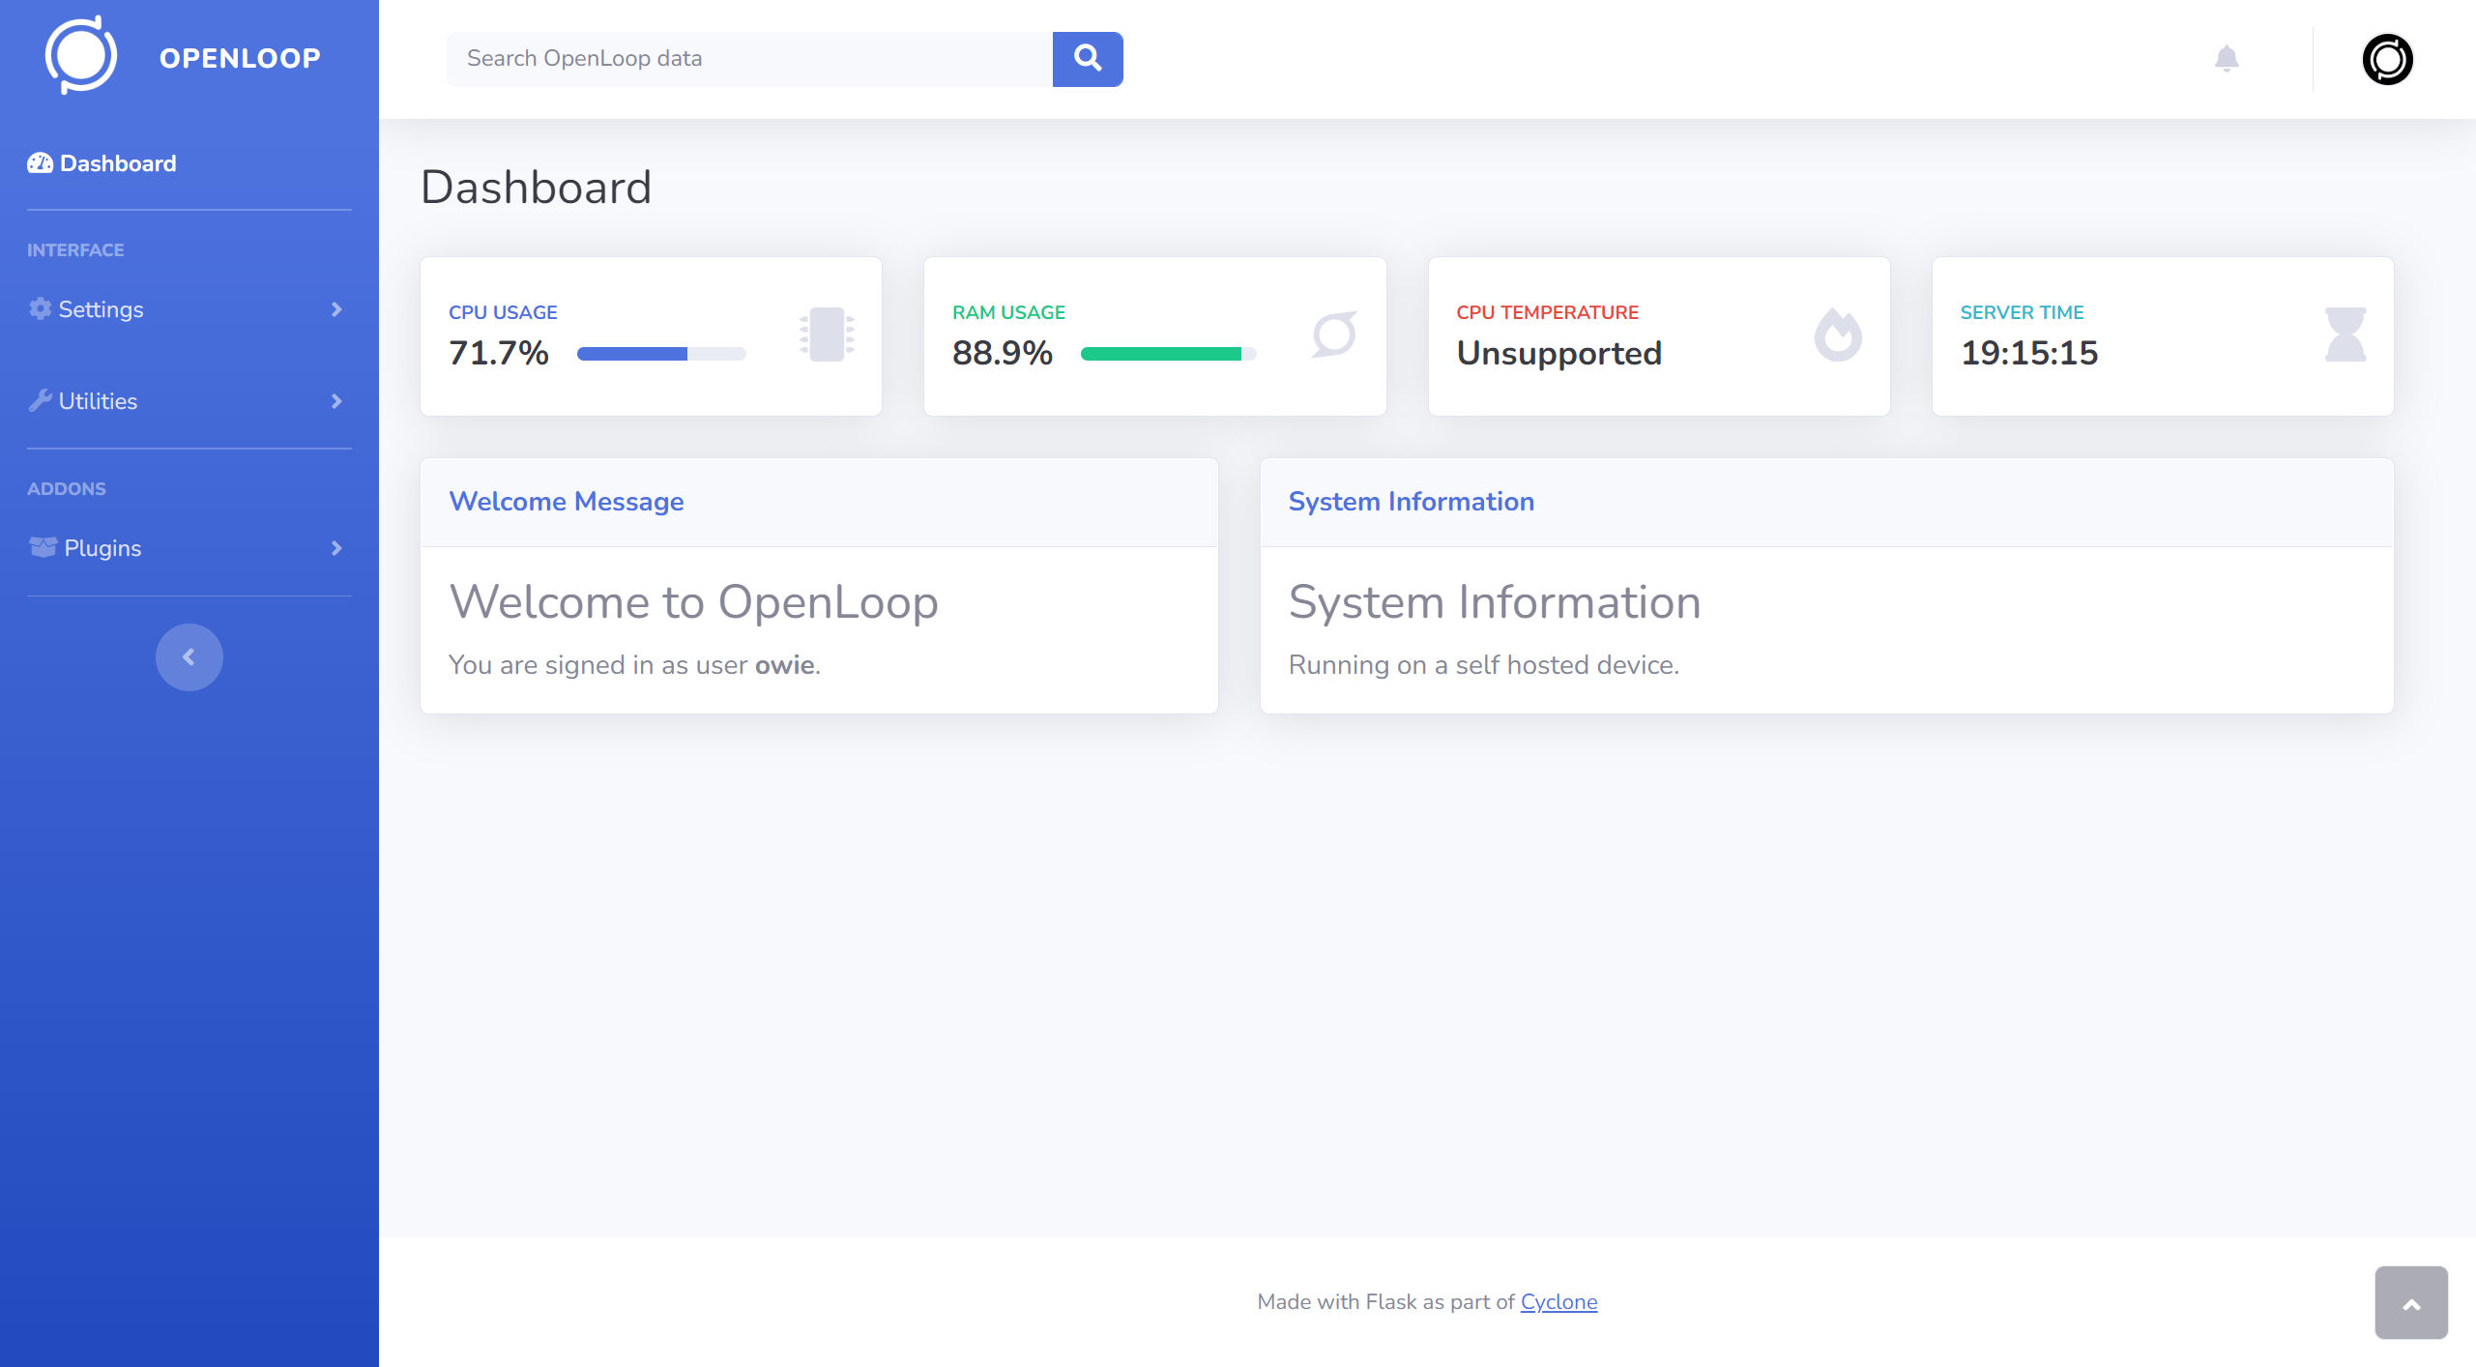Click the CPU temperature flame icon
Screen dimensions: 2476x1367
coord(1838,334)
